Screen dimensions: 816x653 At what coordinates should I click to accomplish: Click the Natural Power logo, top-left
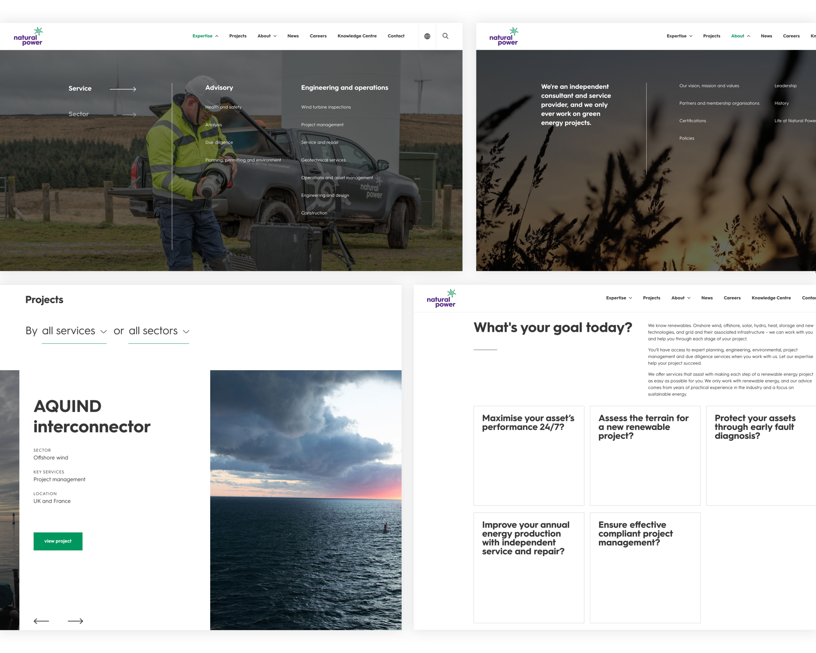(x=28, y=36)
